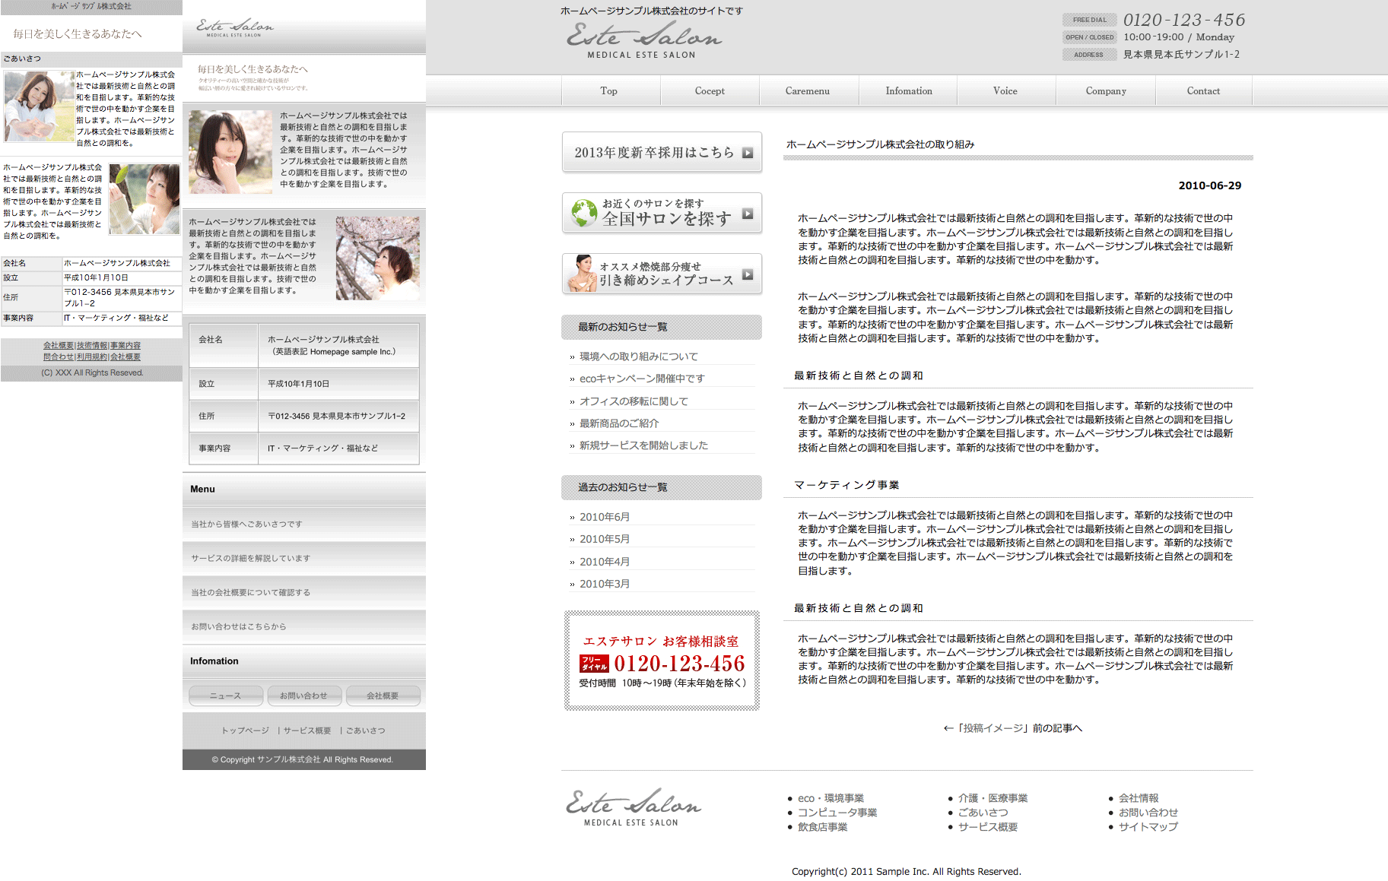Open the 環境への取り組みについて news link
Screen dimensions: 1388x881
638,357
